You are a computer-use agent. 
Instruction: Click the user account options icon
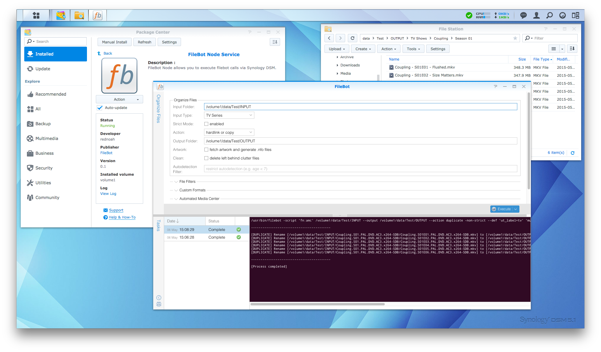536,15
